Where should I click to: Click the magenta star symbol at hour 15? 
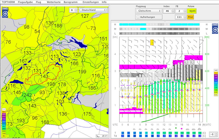click(x=182, y=129)
